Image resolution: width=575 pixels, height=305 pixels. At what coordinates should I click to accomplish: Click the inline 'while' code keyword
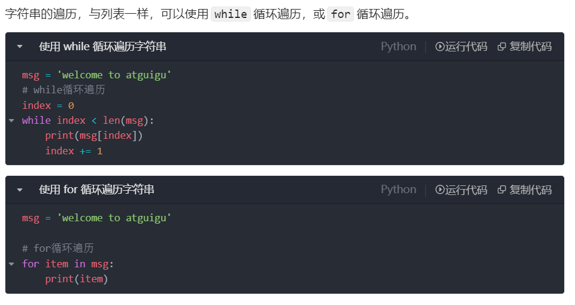(x=231, y=14)
